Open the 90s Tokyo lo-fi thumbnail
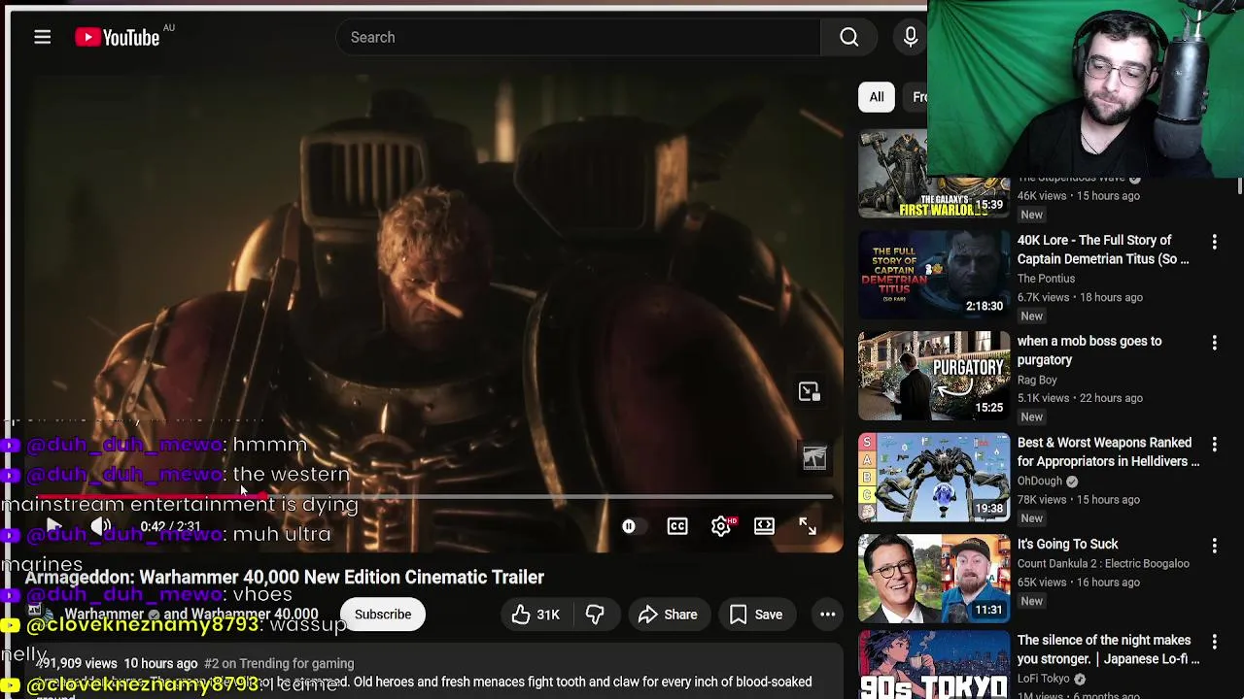 tap(934, 665)
